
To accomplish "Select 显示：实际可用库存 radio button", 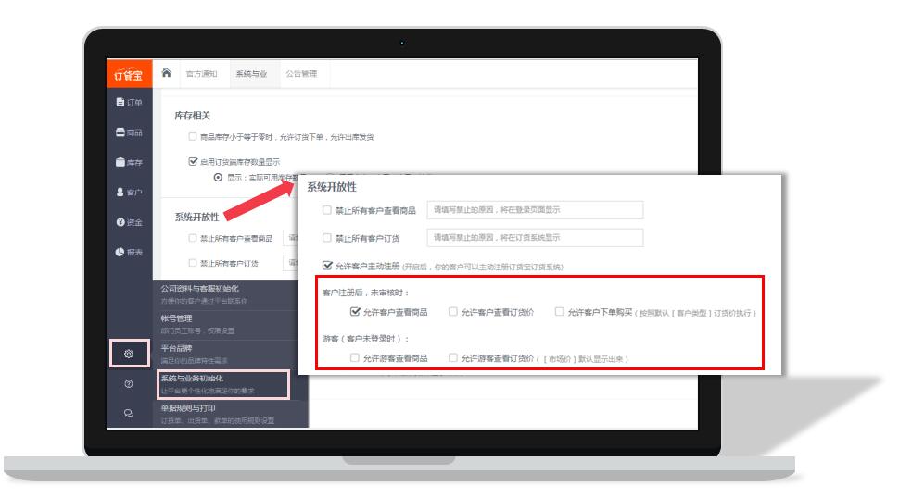I will pyautogui.click(x=218, y=177).
